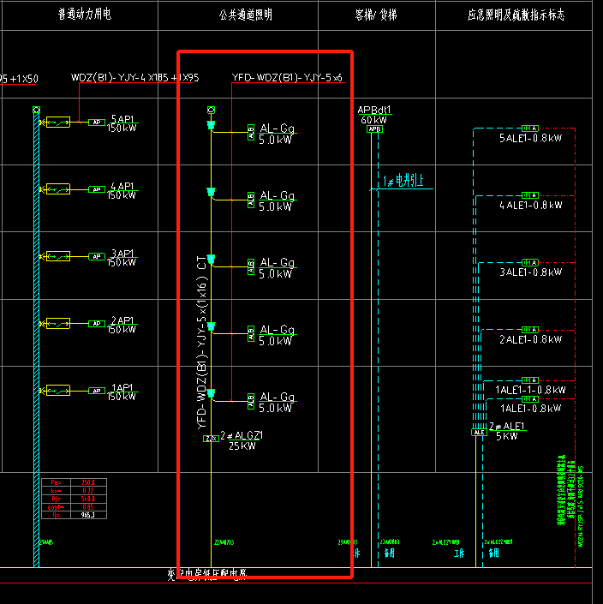
Task: Click the cyan T-tap connector in 1AP1 row
Action: point(211,393)
